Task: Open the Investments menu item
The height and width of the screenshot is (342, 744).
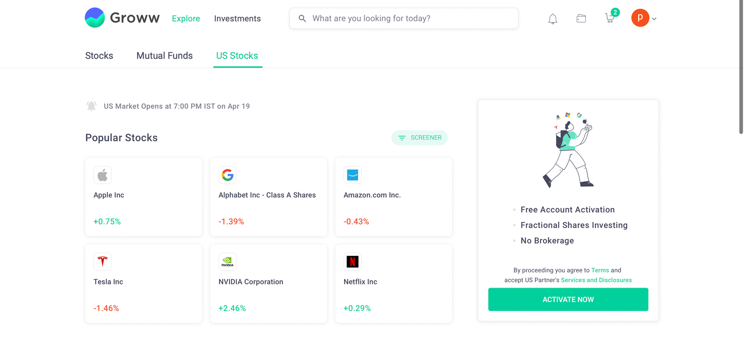Action: coord(237,19)
